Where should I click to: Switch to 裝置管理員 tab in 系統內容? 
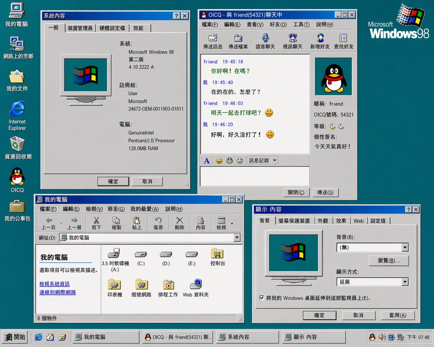[x=80, y=28]
